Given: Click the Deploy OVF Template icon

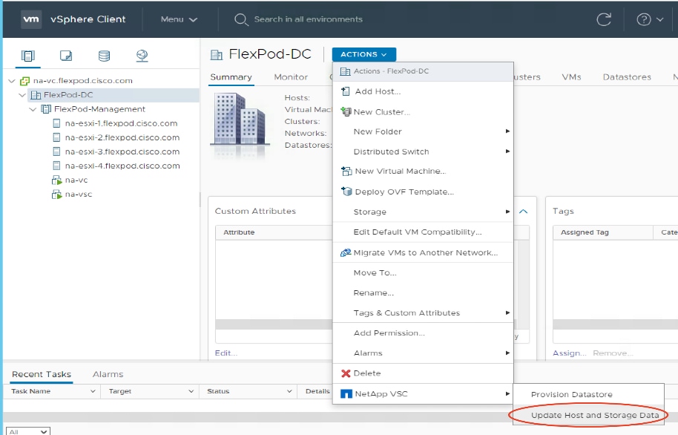Looking at the screenshot, I should click(x=346, y=192).
